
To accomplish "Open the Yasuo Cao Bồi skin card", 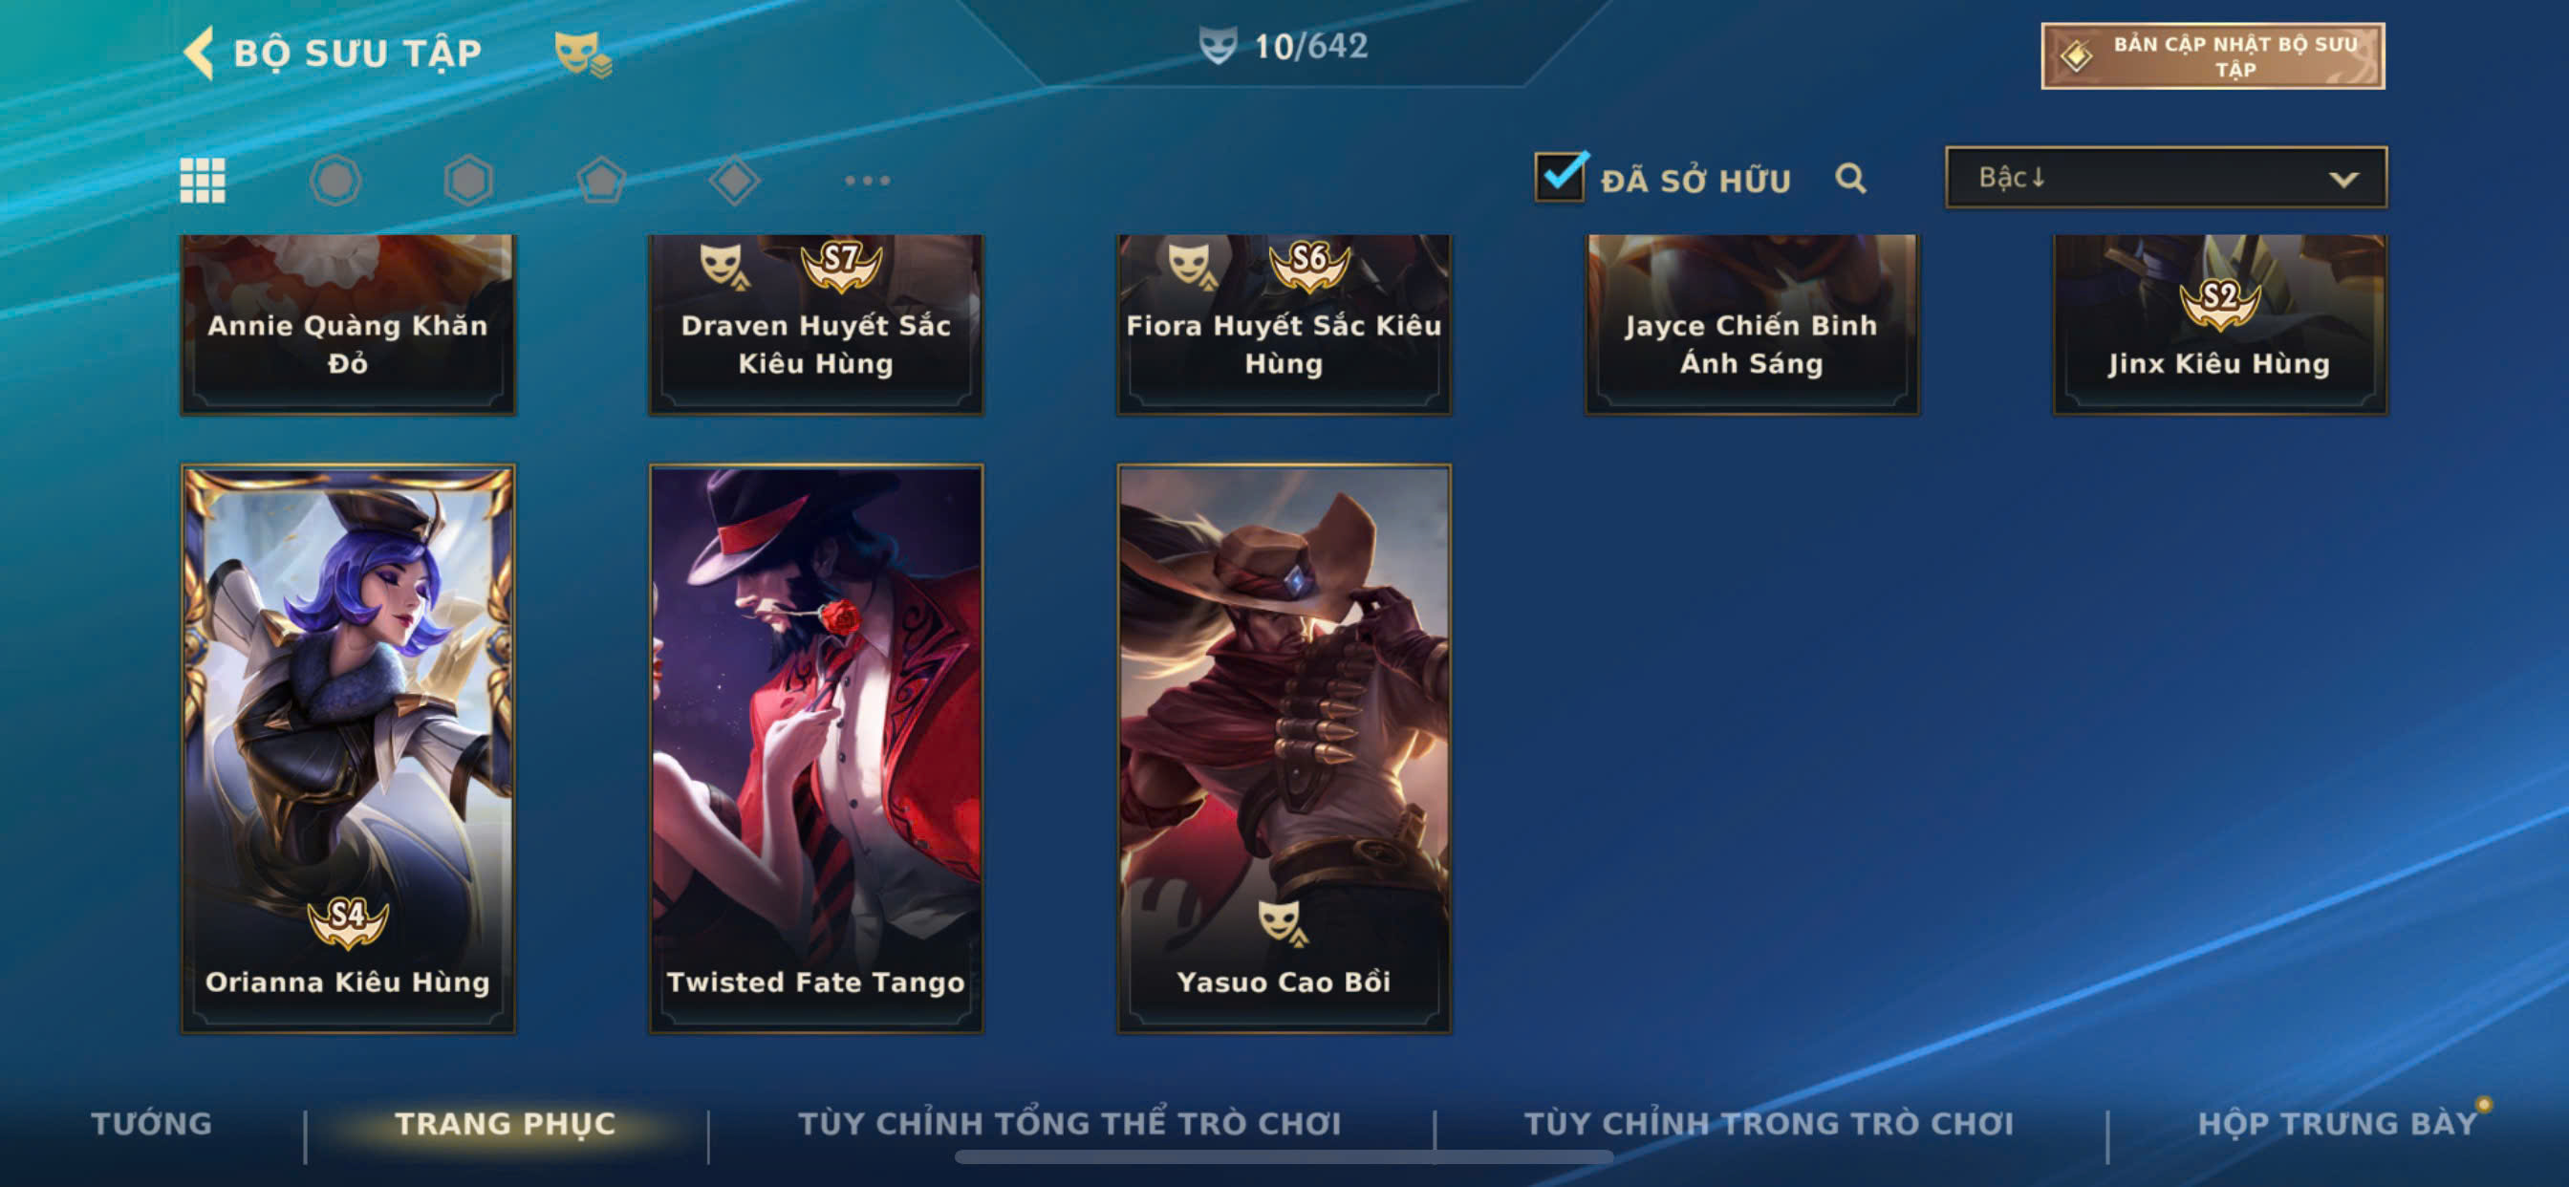I will pyautogui.click(x=1284, y=747).
